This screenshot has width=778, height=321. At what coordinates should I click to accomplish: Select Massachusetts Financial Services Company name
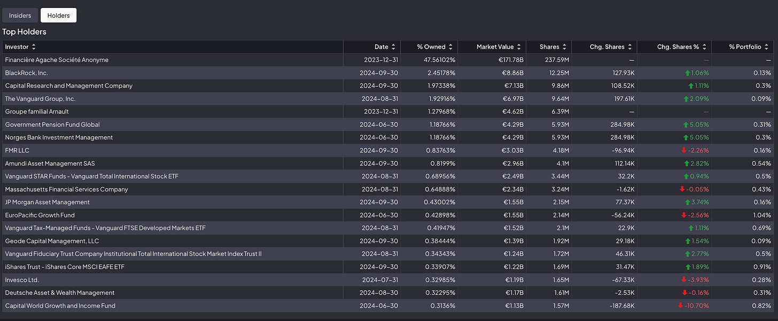click(x=67, y=189)
